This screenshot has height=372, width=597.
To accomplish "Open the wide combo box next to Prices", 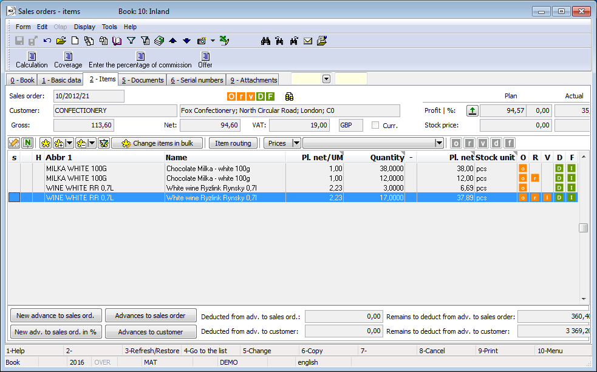I will pyautogui.click(x=439, y=143).
